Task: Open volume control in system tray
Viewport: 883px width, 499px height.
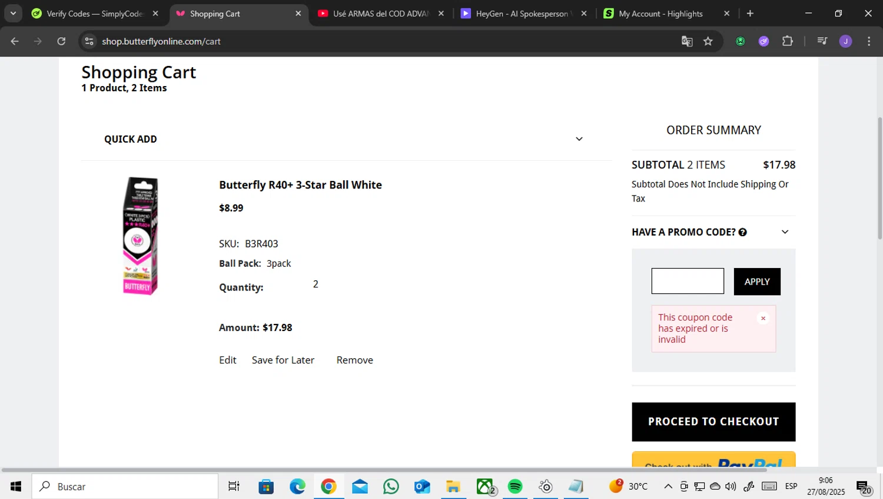Action: [x=731, y=487]
